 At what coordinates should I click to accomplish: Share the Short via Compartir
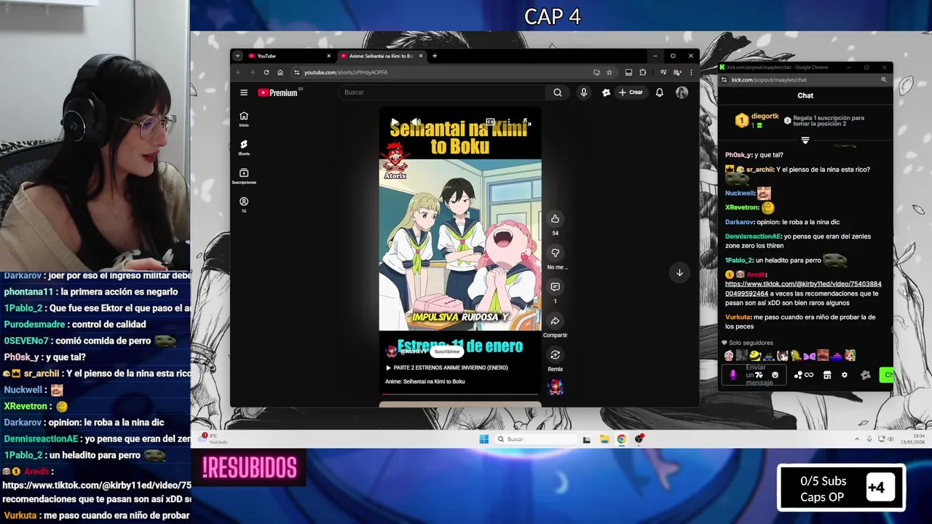(x=555, y=321)
